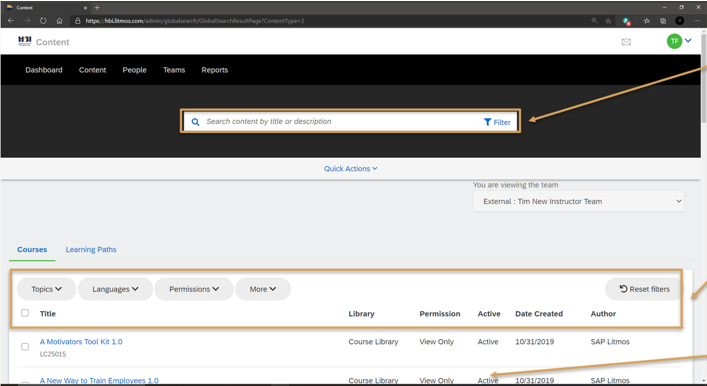Viewport: 707px width, 386px height.
Task: Bookmark page with the star icon
Action: click(608, 20)
